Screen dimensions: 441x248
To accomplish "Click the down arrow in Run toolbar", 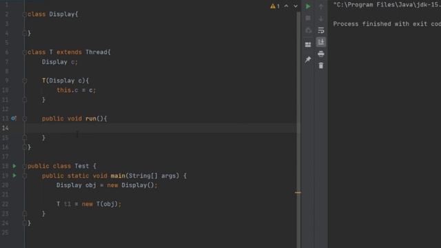I will coord(321,19).
